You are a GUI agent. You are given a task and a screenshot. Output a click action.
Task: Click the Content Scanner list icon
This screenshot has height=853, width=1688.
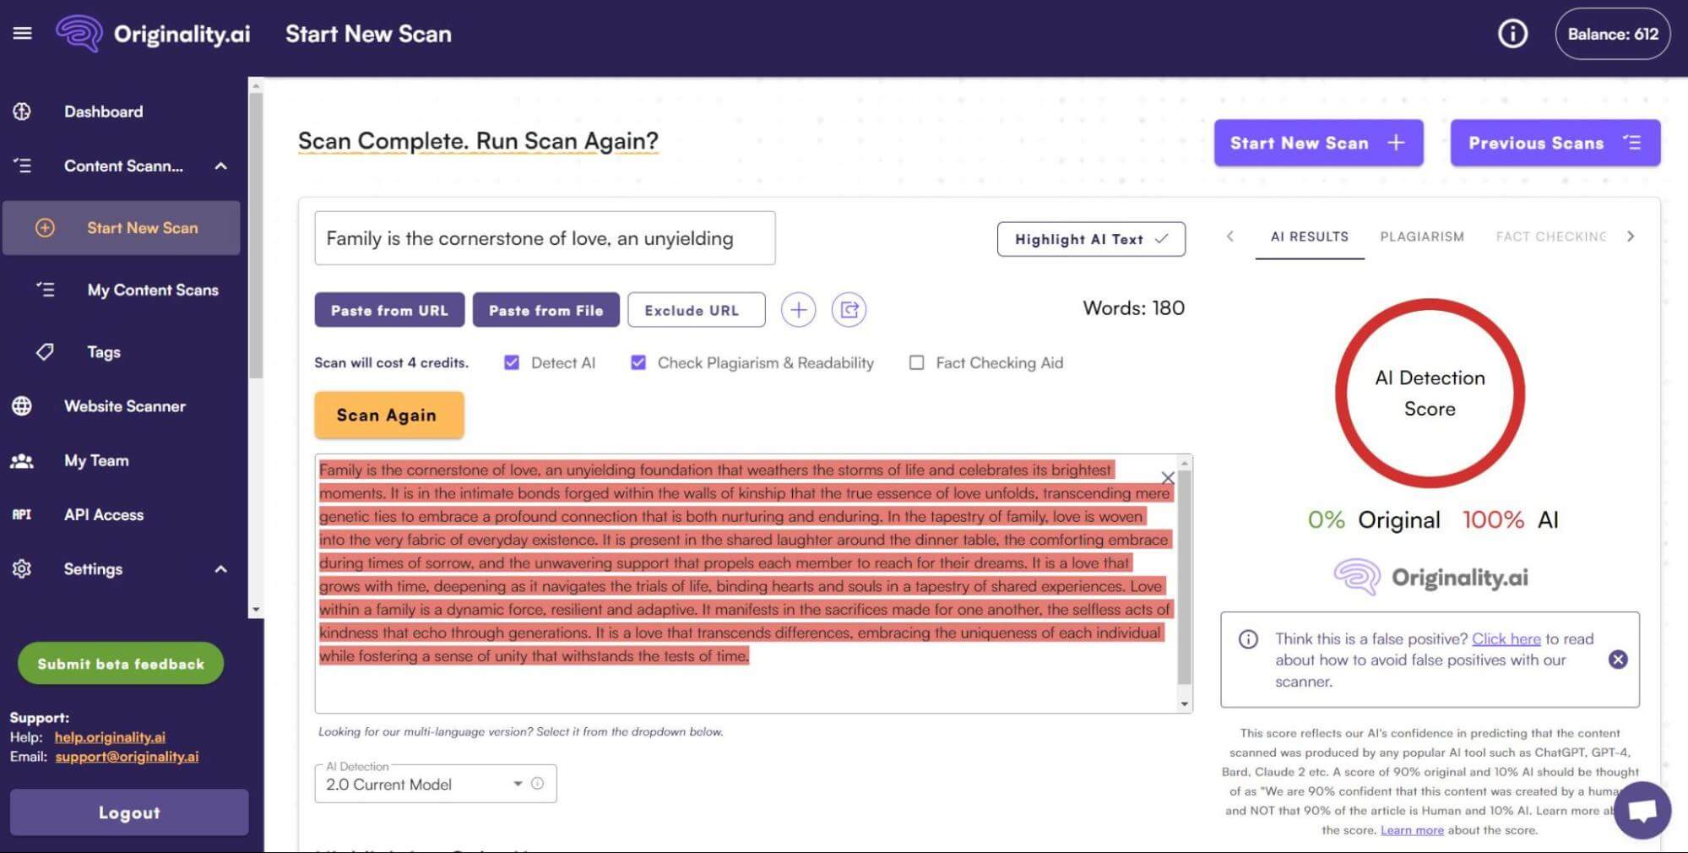(22, 166)
